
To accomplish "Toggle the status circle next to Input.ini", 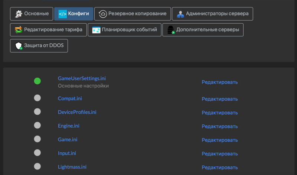I will 37,152.
